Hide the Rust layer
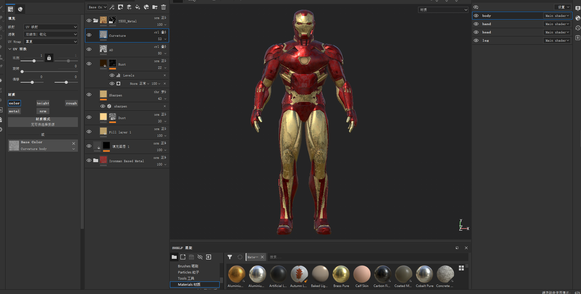 pos(89,64)
